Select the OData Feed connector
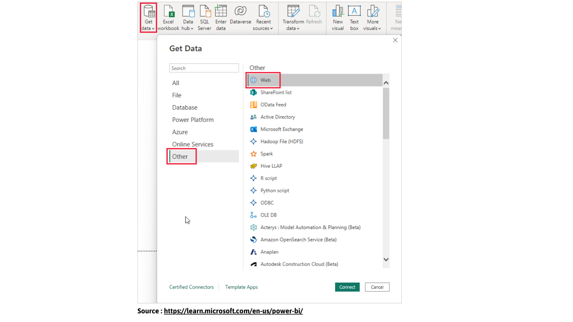Viewport: 573px width, 322px height. (314, 104)
